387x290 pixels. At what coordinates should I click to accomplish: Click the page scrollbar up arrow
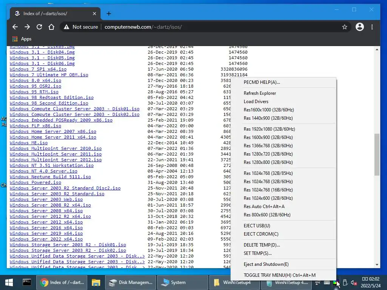[377, 49]
